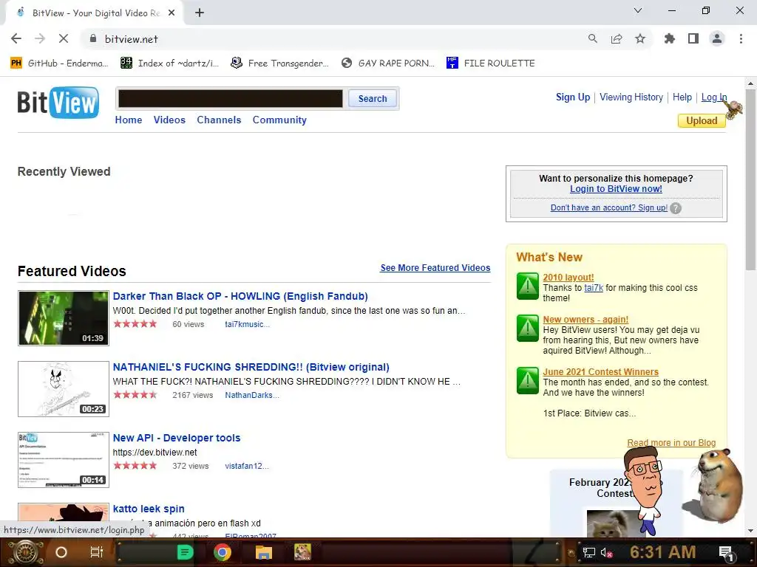
Task: Open New API - Developer tools thumbnail
Action: click(64, 459)
